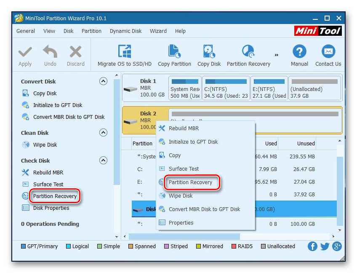
Task: Click Partition Recovery toolbar icon
Action: point(248,52)
